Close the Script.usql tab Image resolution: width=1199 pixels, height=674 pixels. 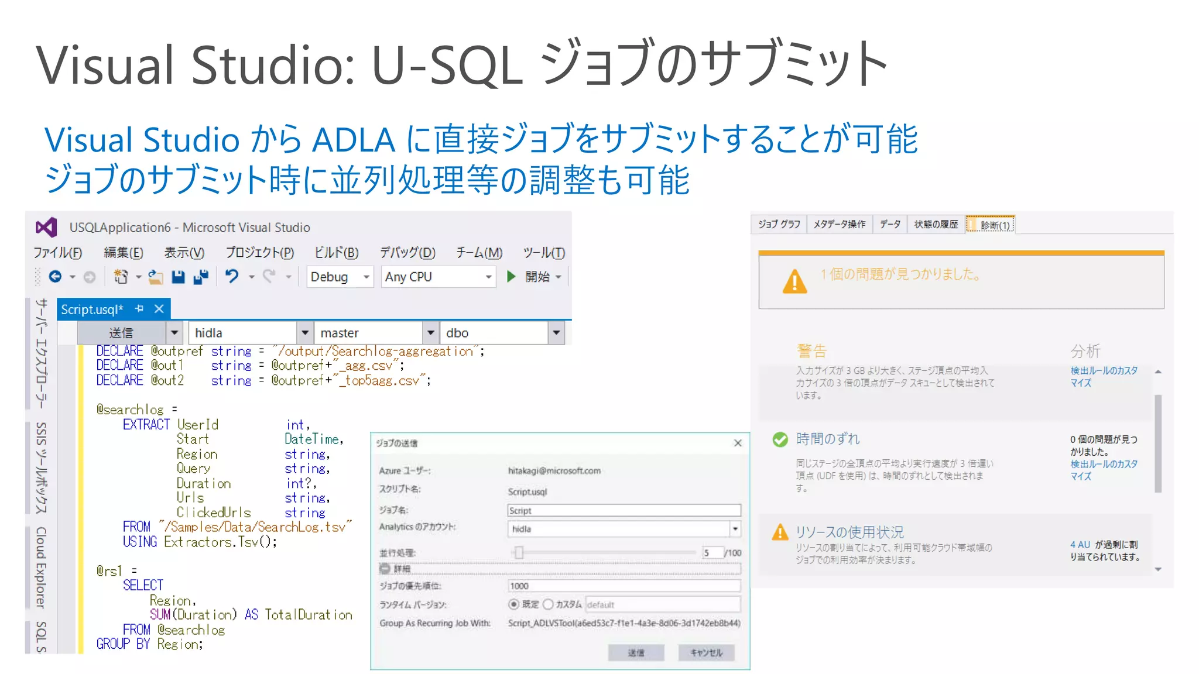(159, 309)
